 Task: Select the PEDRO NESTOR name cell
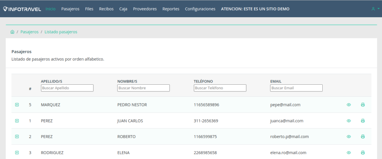point(132,105)
